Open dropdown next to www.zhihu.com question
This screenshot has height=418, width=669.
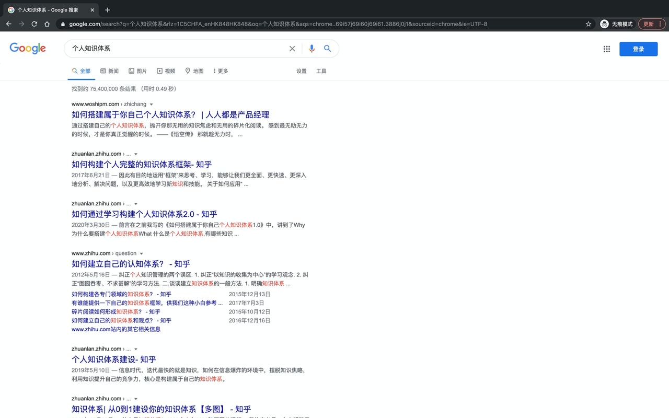pos(142,254)
